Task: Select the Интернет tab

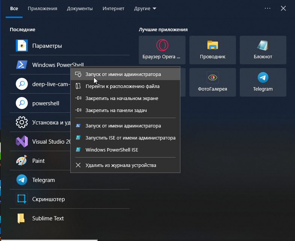Action: click(114, 8)
